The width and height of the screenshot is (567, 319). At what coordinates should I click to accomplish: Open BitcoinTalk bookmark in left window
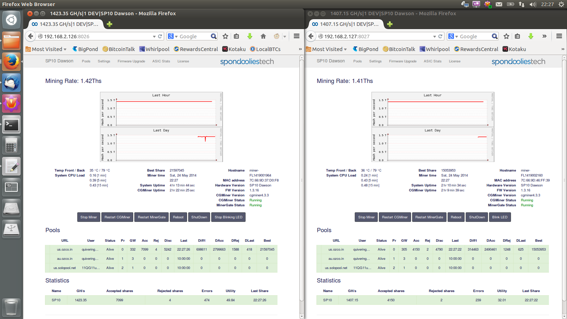[x=119, y=49]
